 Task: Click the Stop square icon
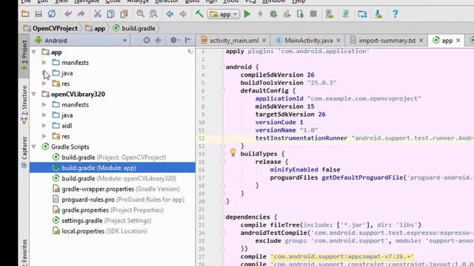click(313, 14)
